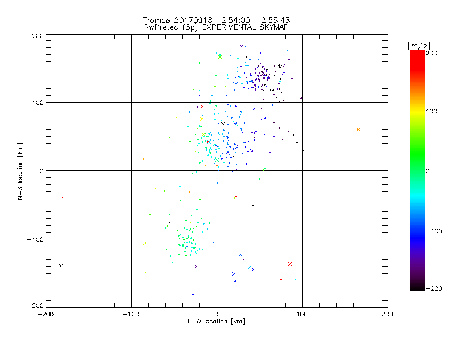456x342 pixels.
Task: Click the isolated red dot near the left edge
Action: pos(63,198)
